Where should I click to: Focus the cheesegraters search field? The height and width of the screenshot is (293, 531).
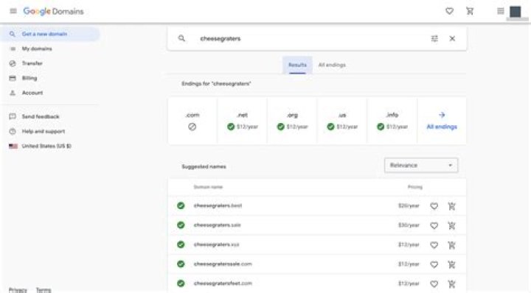220,38
